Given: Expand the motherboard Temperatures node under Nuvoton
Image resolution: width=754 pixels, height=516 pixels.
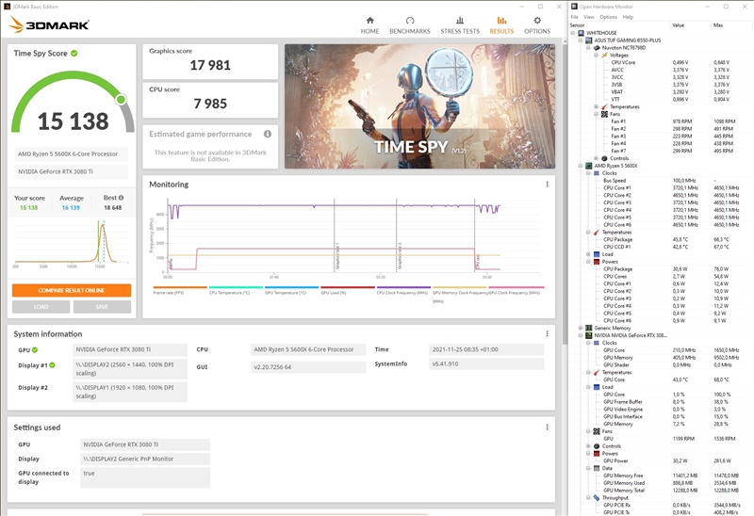Looking at the screenshot, I should [597, 106].
